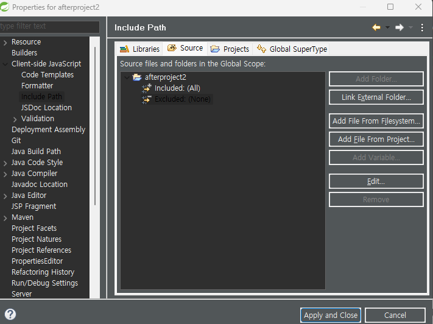Select Server in the preferences tree
The image size is (433, 324).
click(21, 294)
